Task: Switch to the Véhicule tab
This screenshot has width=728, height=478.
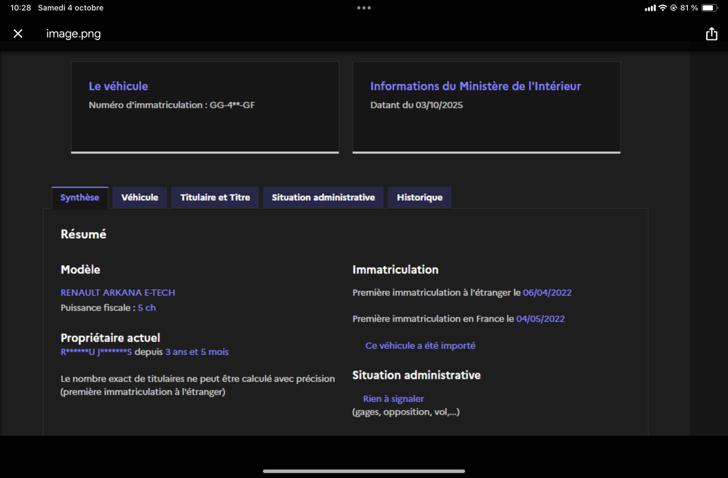Action: tap(140, 198)
